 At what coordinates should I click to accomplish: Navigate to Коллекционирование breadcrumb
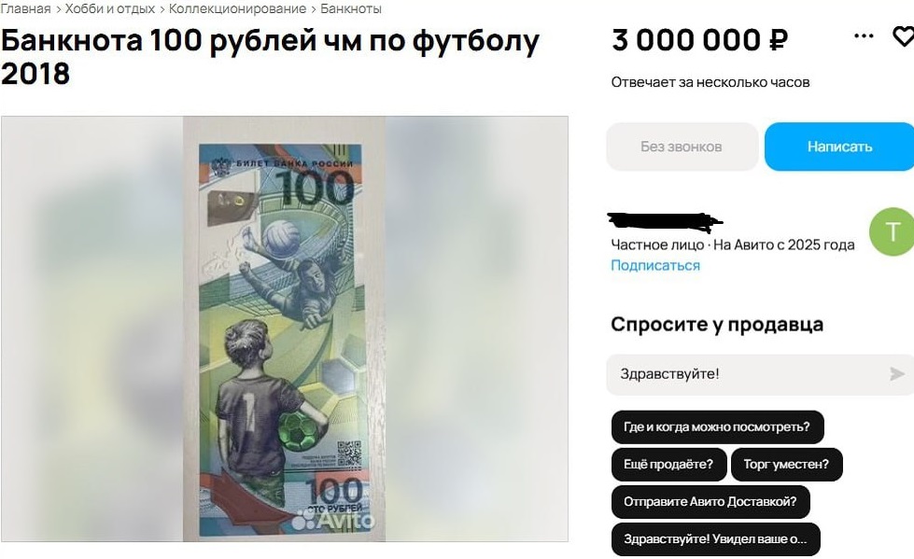click(237, 8)
